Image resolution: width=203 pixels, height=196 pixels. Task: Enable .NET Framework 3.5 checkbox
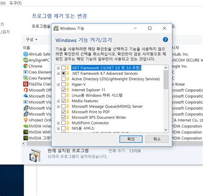point(63,68)
